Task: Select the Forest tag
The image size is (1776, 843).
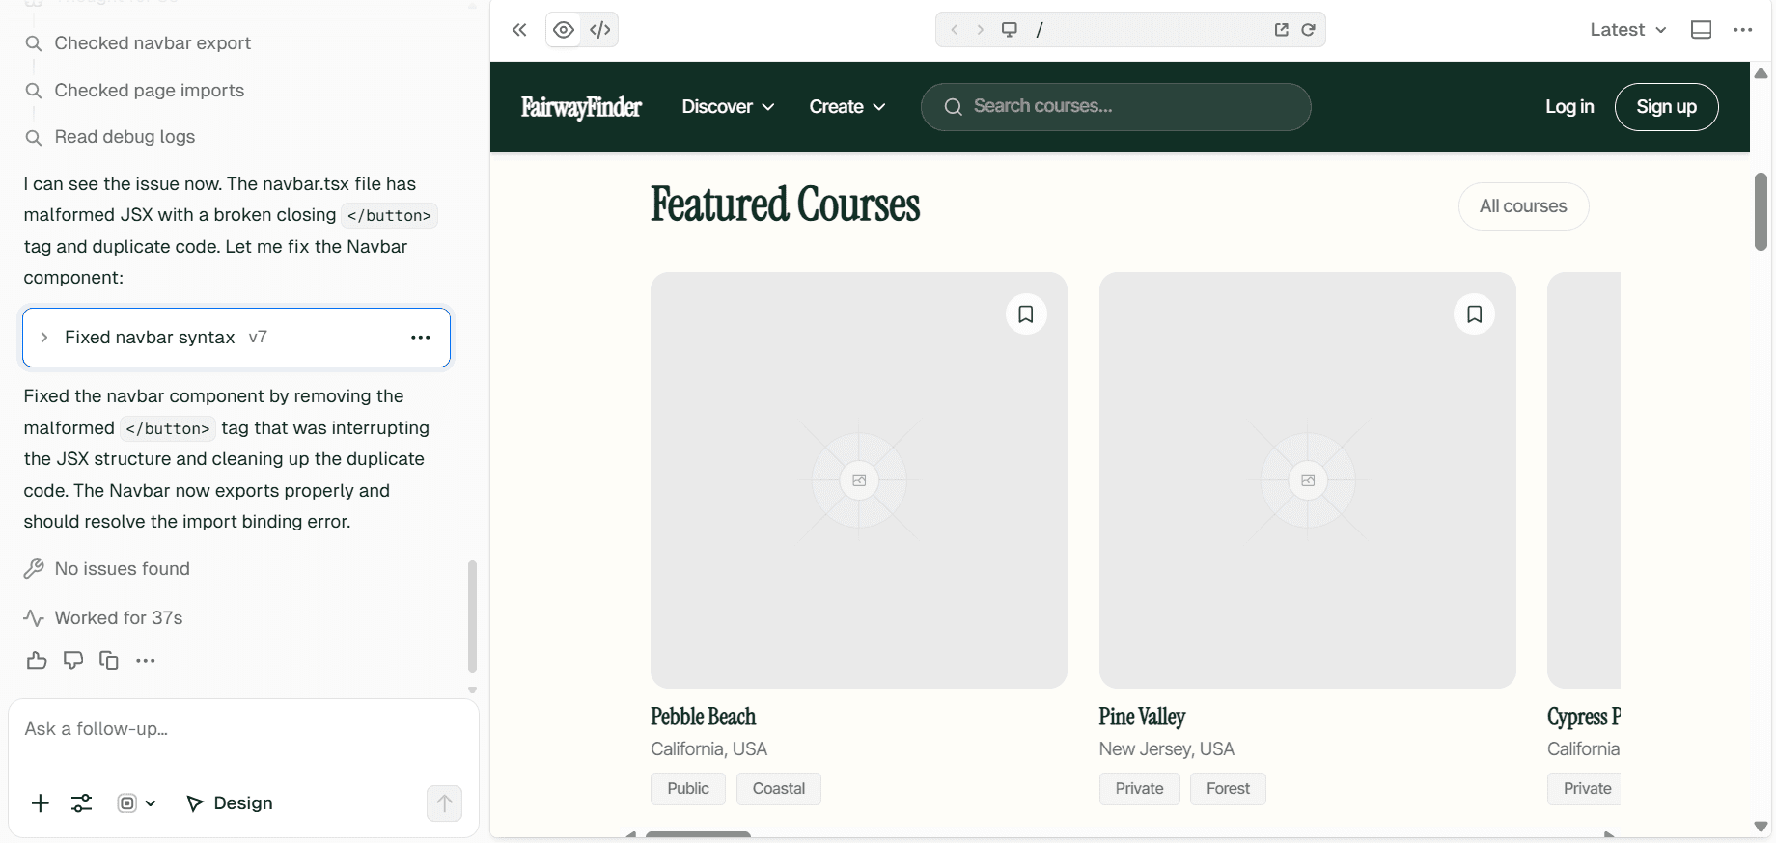Action: [x=1228, y=789]
